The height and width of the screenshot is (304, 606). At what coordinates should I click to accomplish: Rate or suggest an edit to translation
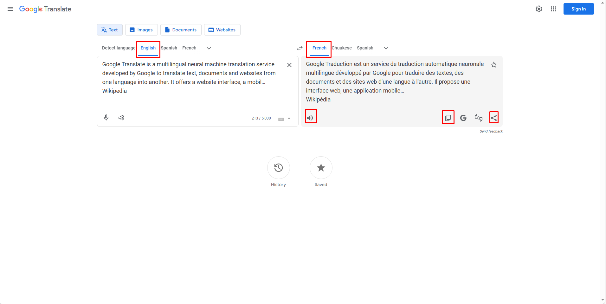click(478, 118)
